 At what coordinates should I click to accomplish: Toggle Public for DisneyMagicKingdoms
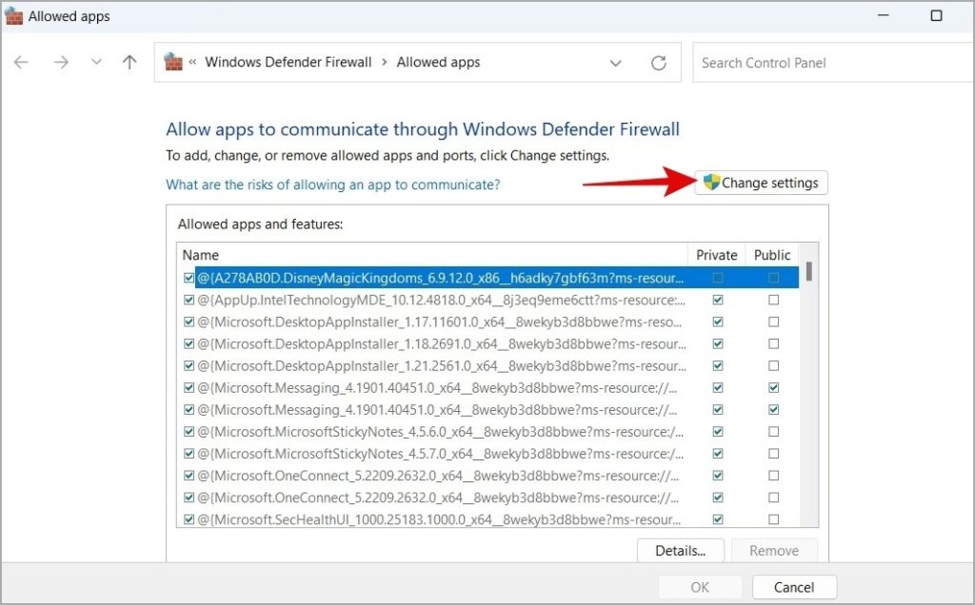pos(773,278)
